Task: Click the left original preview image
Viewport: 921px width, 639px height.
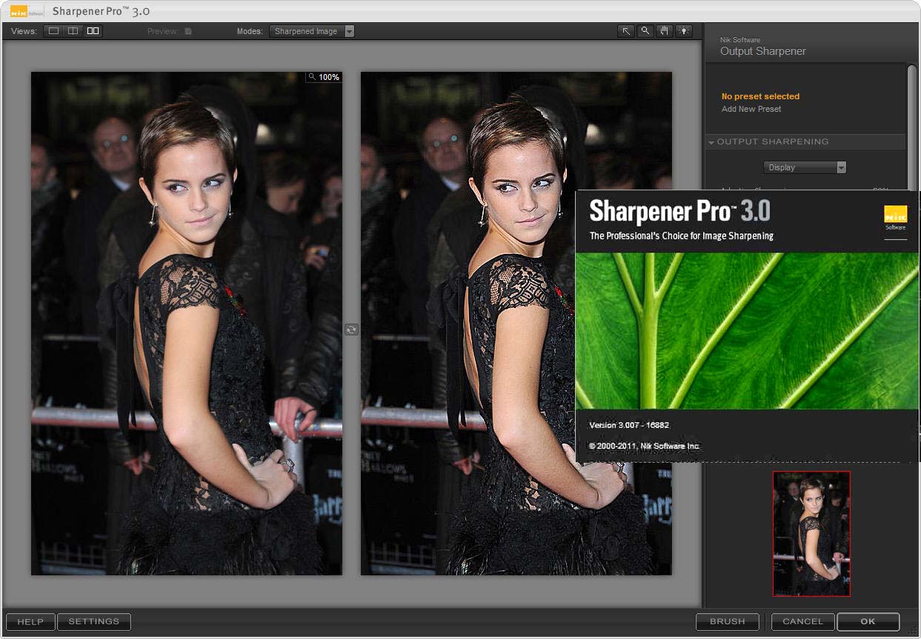Action: 187,324
